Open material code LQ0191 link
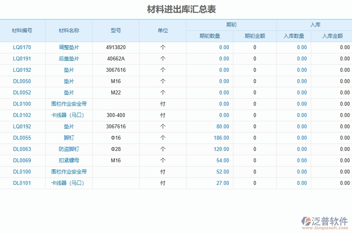Viewport: 352px width, 234px height. [x=22, y=58]
